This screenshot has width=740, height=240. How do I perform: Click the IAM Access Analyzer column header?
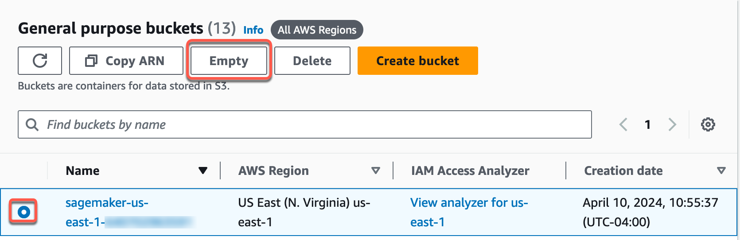tap(470, 170)
